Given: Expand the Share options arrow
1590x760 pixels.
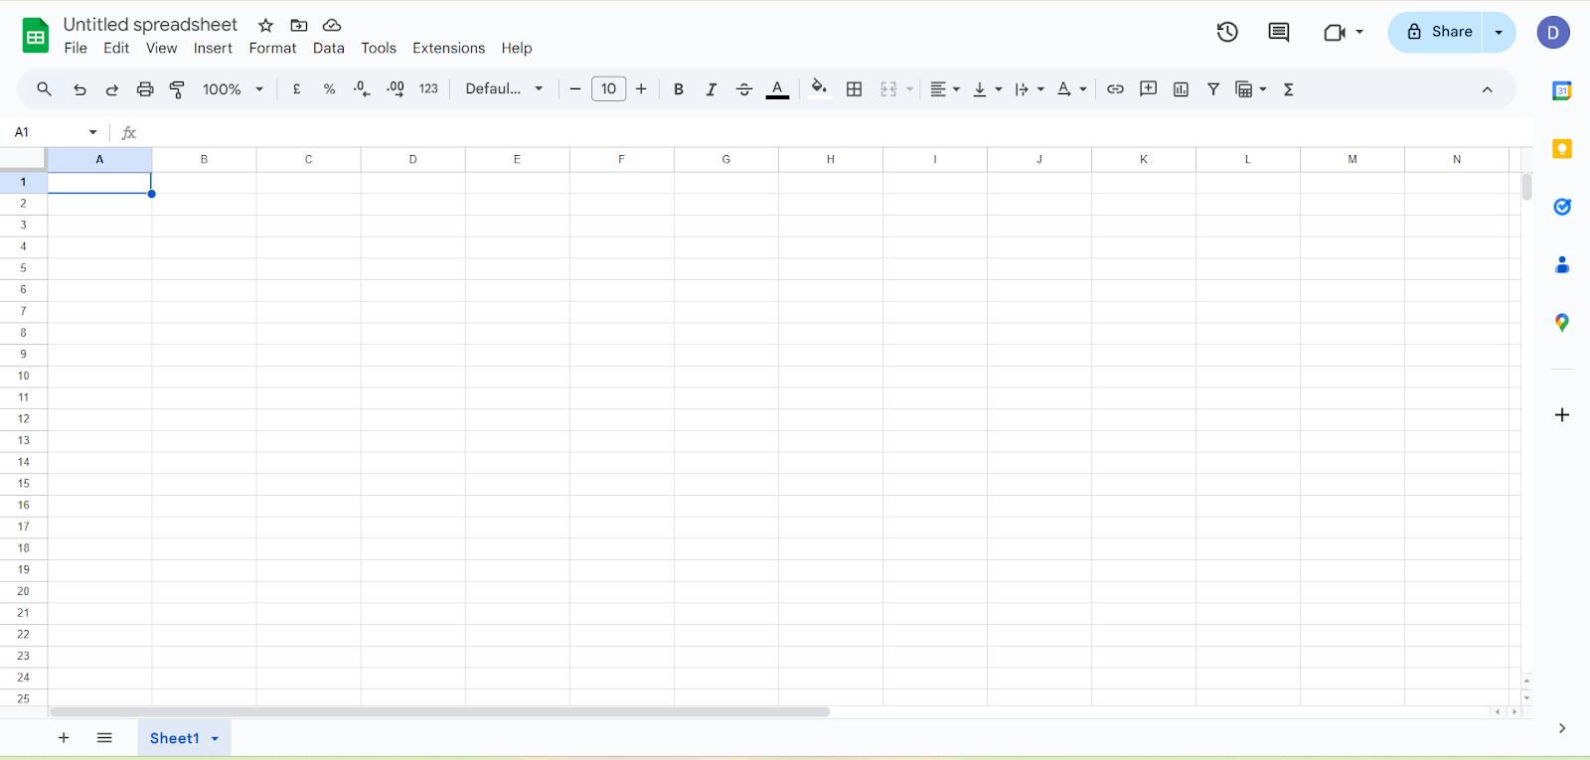Looking at the screenshot, I should pyautogui.click(x=1499, y=32).
